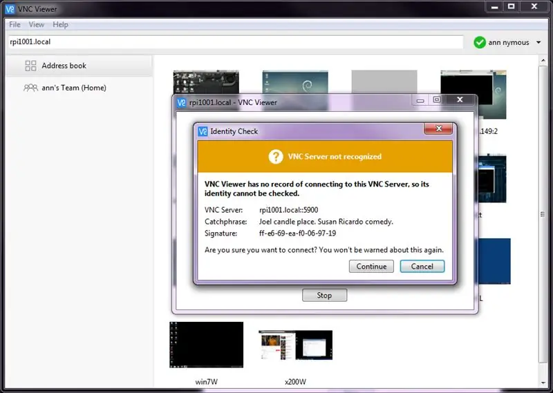Click the scrollbar down arrow
Image resolution: width=553 pixels, height=393 pixels.
tap(543, 383)
